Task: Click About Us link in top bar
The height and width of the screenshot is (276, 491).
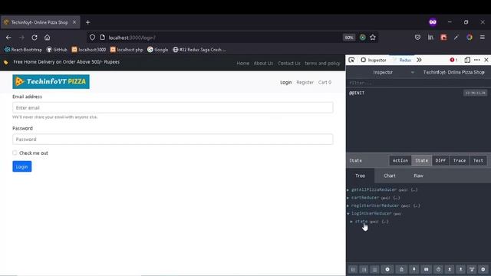Action: tap(263, 63)
